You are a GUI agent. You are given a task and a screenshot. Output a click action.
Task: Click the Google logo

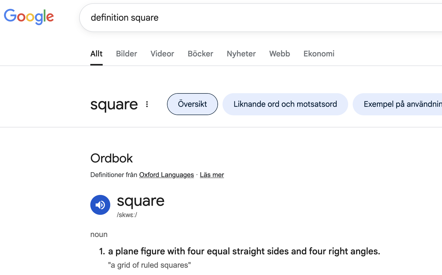point(29,17)
